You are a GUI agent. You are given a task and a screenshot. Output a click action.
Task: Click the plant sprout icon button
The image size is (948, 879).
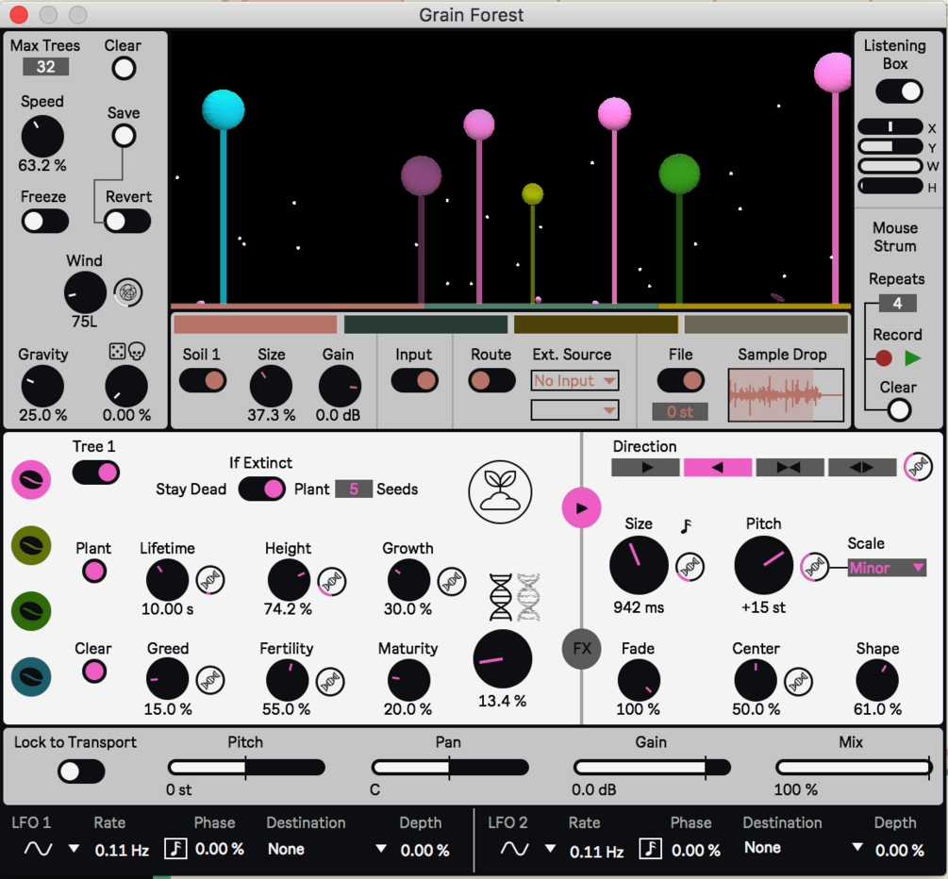(x=500, y=492)
